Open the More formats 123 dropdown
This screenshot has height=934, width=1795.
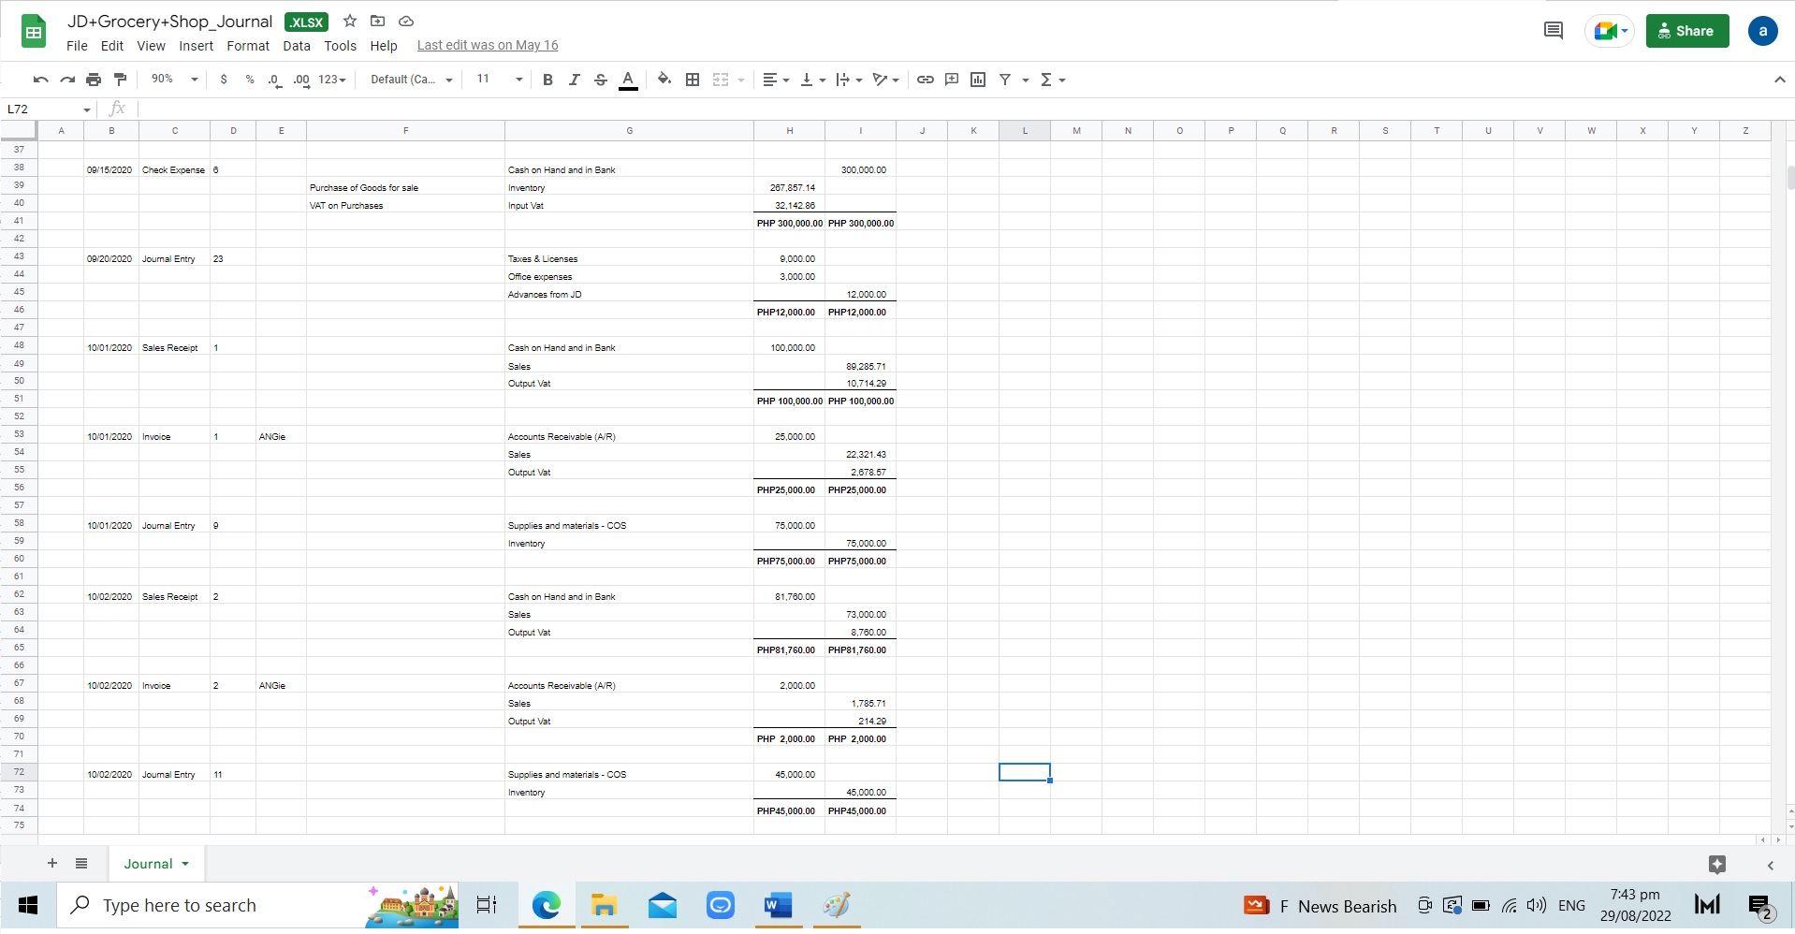point(332,80)
